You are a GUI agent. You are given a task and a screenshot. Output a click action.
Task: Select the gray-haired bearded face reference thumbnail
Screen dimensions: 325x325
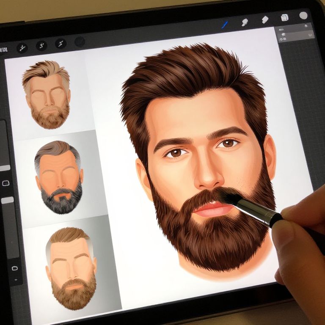pyautogui.click(x=59, y=177)
